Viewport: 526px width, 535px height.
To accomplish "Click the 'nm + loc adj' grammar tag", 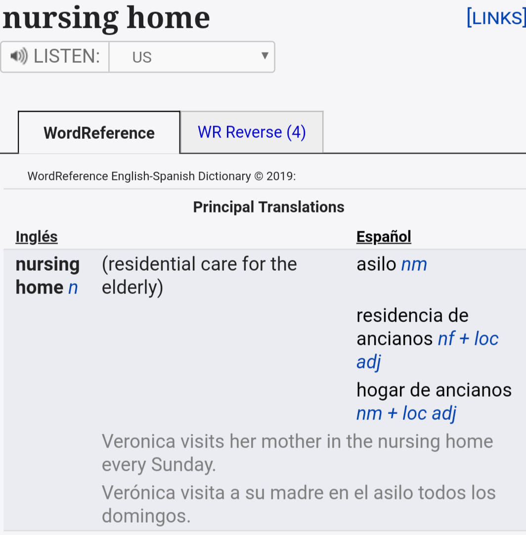I will tap(406, 413).
